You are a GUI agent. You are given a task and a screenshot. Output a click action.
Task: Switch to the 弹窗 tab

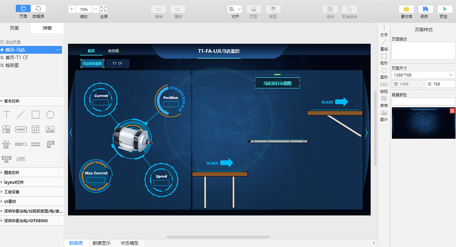point(48,28)
